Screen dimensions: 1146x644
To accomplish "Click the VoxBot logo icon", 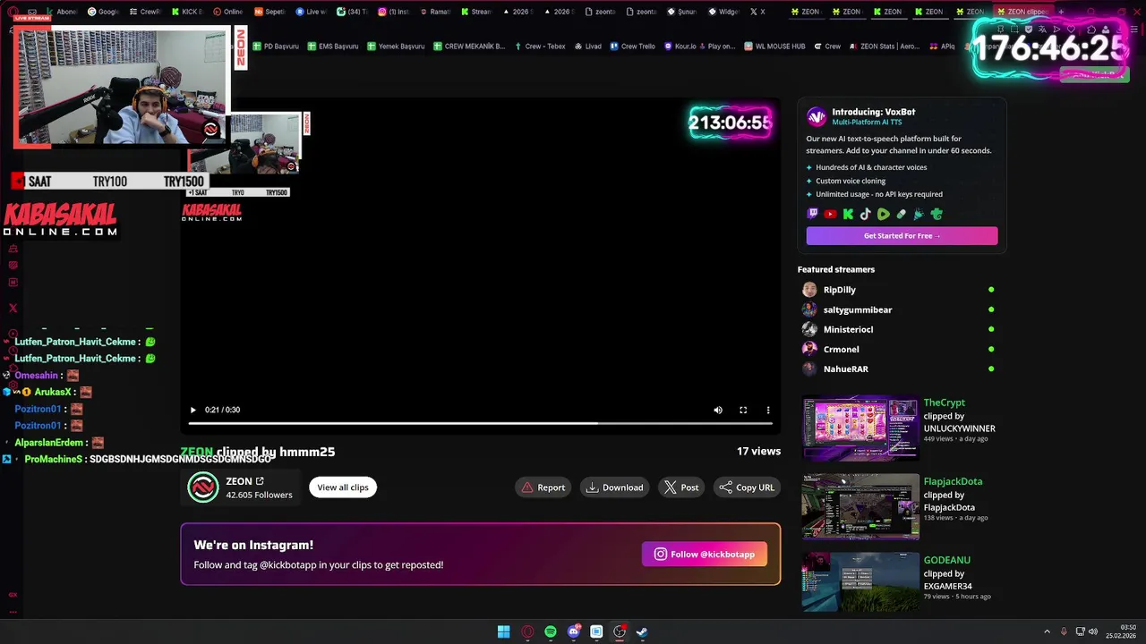I will pos(817,117).
